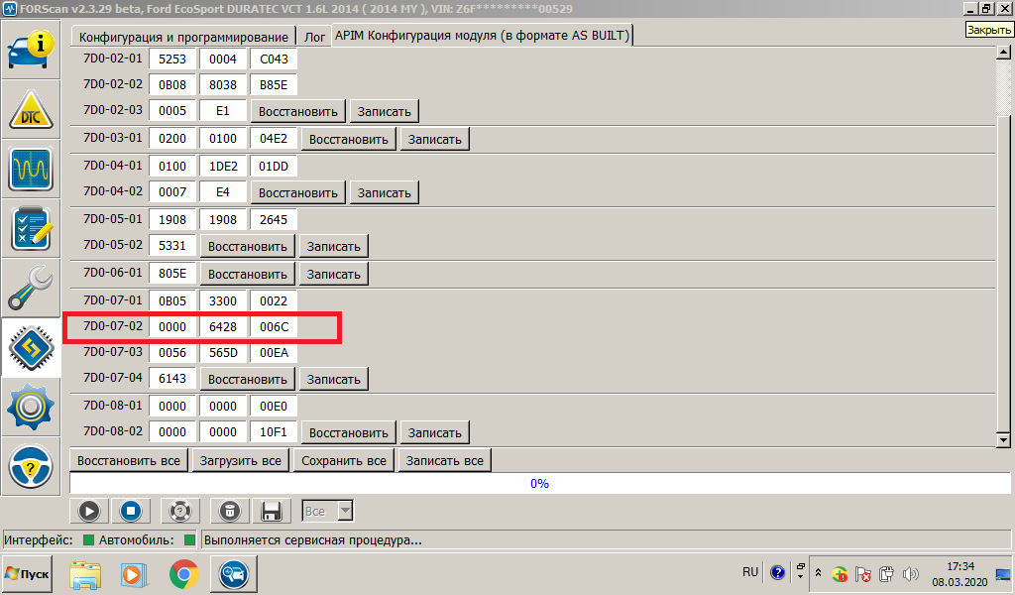Click 'Записать' in row 7D0-05-02
The height and width of the screenshot is (595, 1015).
click(x=333, y=247)
